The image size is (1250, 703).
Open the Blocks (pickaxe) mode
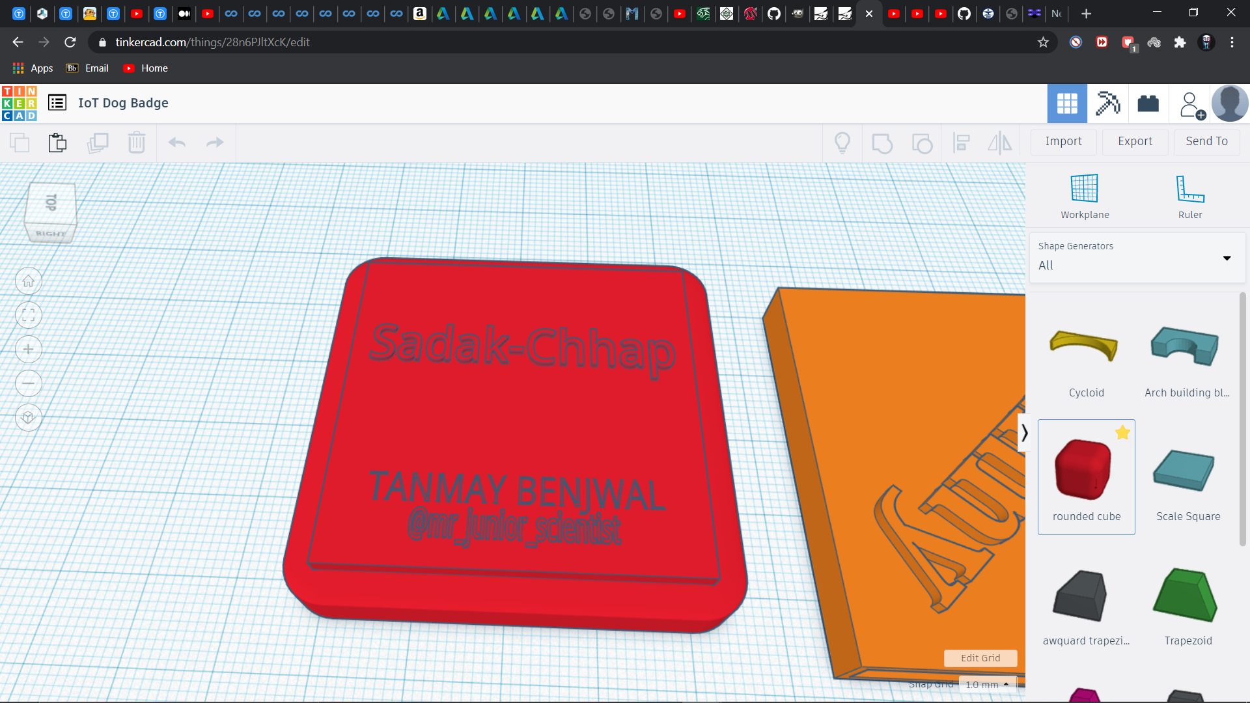point(1107,103)
